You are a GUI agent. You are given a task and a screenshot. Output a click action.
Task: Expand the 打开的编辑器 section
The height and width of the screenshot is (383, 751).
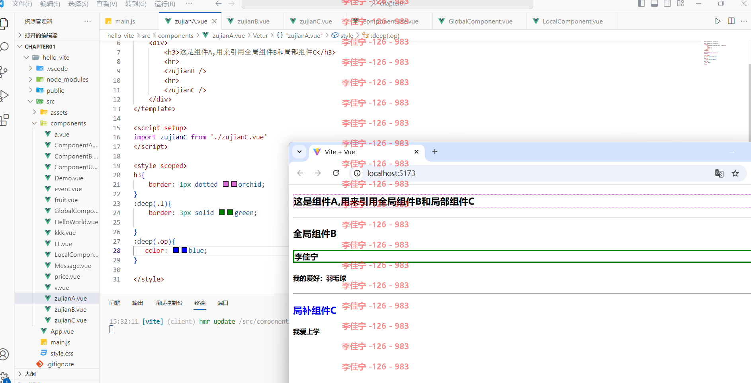pos(57,35)
